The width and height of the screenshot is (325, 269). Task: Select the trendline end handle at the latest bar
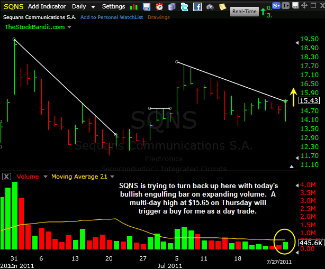tap(285, 101)
